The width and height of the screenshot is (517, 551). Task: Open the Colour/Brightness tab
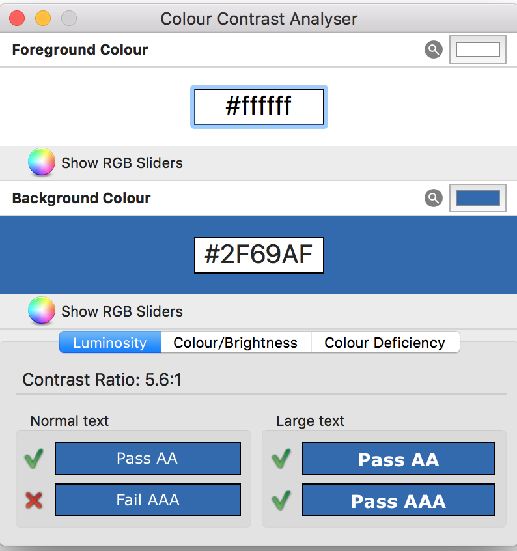tap(236, 343)
